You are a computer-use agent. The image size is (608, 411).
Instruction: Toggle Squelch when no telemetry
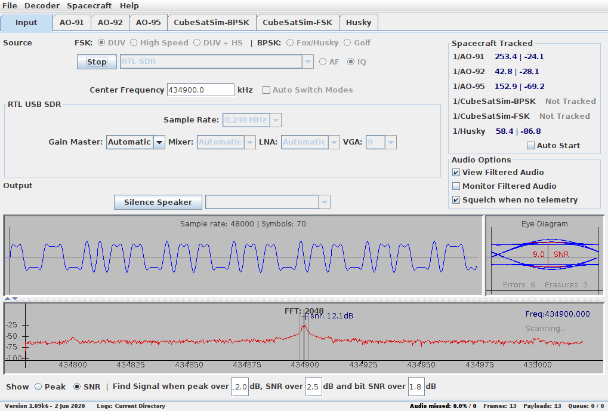[x=516, y=200]
